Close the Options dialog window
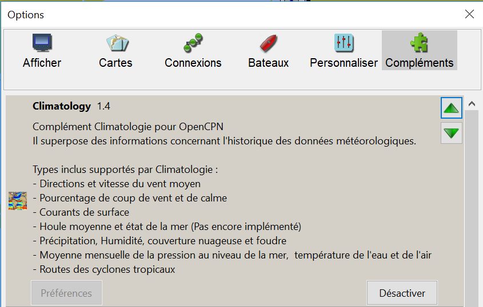The image size is (483, 307). click(x=469, y=14)
